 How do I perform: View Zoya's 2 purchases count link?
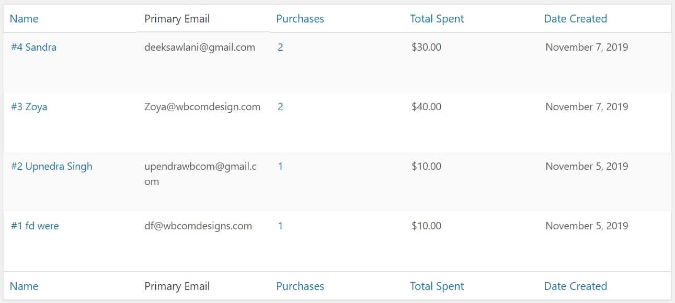[x=280, y=107]
